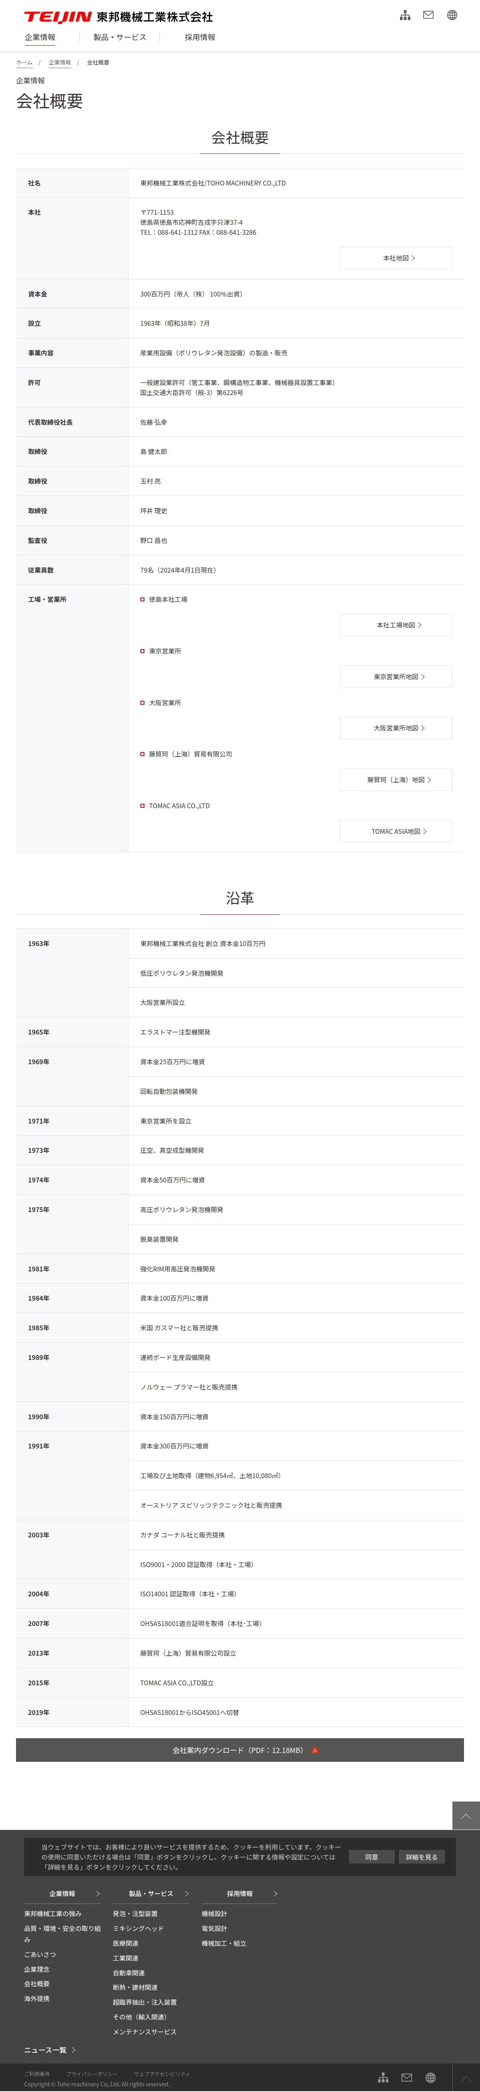Open footer link 発泡・注型装置
The width and height of the screenshot is (480, 2092).
click(x=136, y=1914)
